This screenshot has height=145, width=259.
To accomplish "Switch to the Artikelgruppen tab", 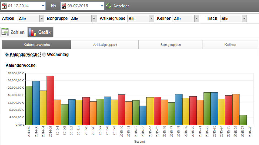I will [105, 45].
